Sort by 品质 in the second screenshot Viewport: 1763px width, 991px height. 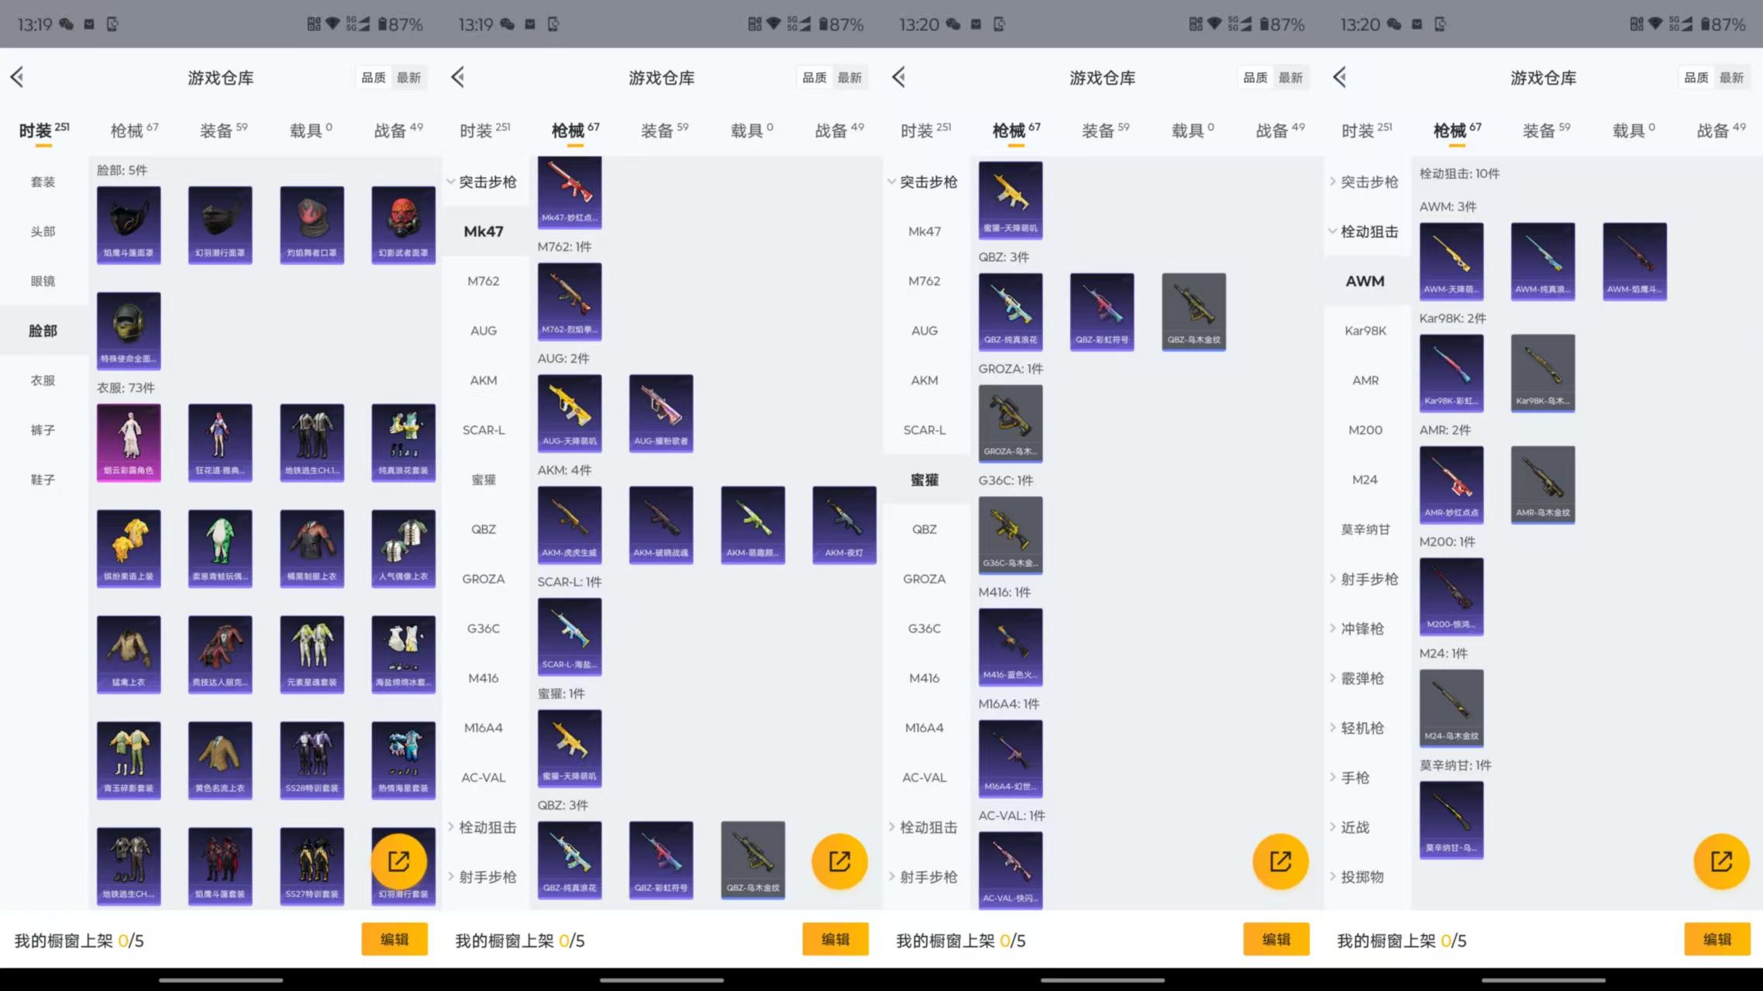pos(814,77)
